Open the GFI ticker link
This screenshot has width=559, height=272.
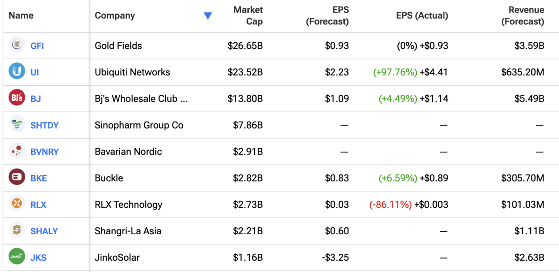tap(37, 46)
